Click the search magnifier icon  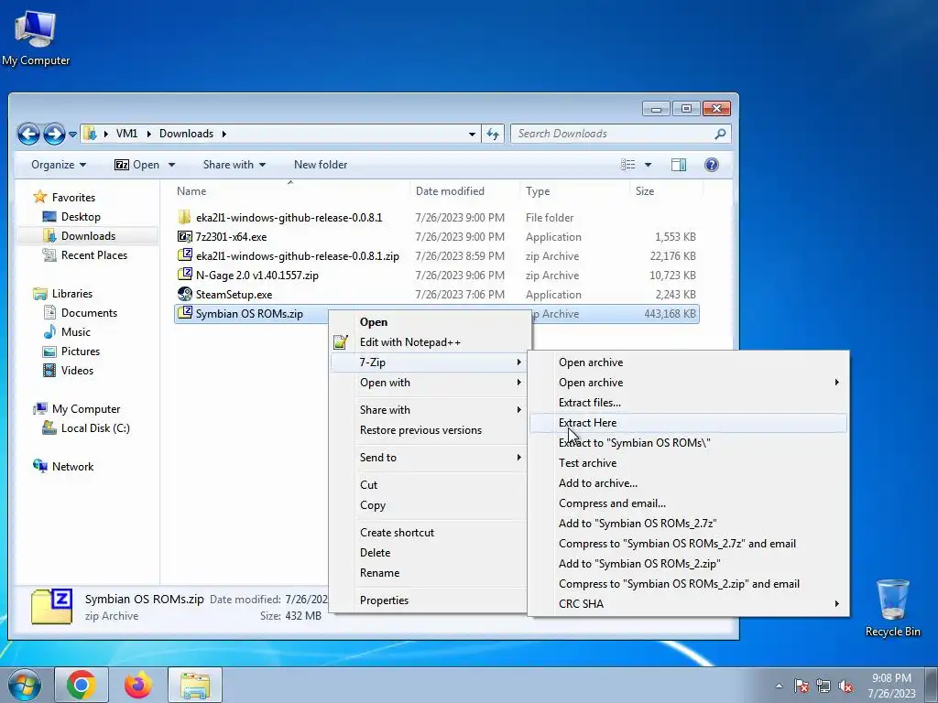tap(720, 134)
